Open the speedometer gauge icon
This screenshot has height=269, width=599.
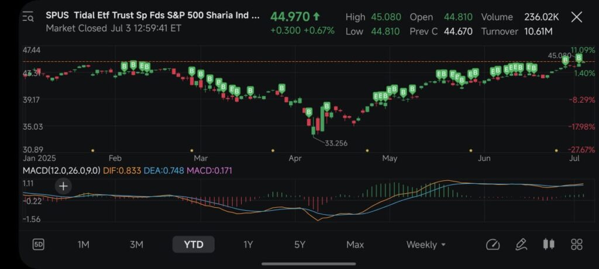[x=493, y=244]
